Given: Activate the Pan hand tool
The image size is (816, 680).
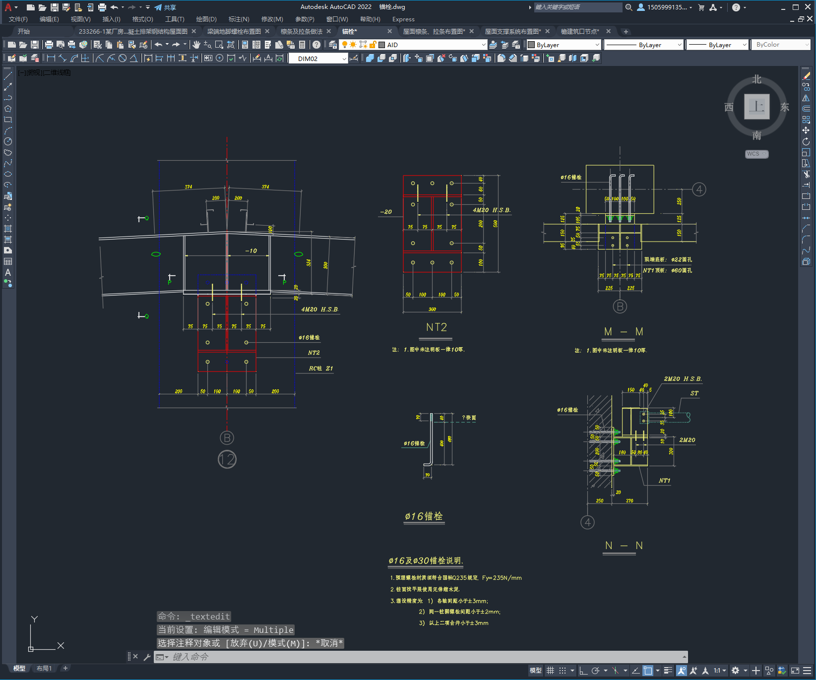Looking at the screenshot, I should tap(196, 45).
